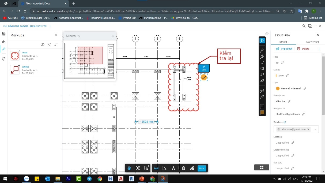This screenshot has height=183, width=325.
Task: Activate the Pan hand tool
Action: (129, 168)
